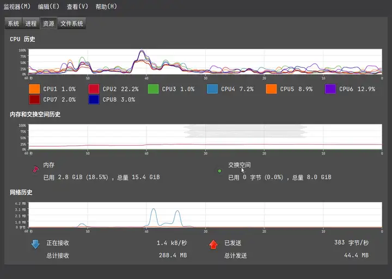The image size is (392, 279).
Task: Switch to the 进程 tab
Action: tap(30, 23)
